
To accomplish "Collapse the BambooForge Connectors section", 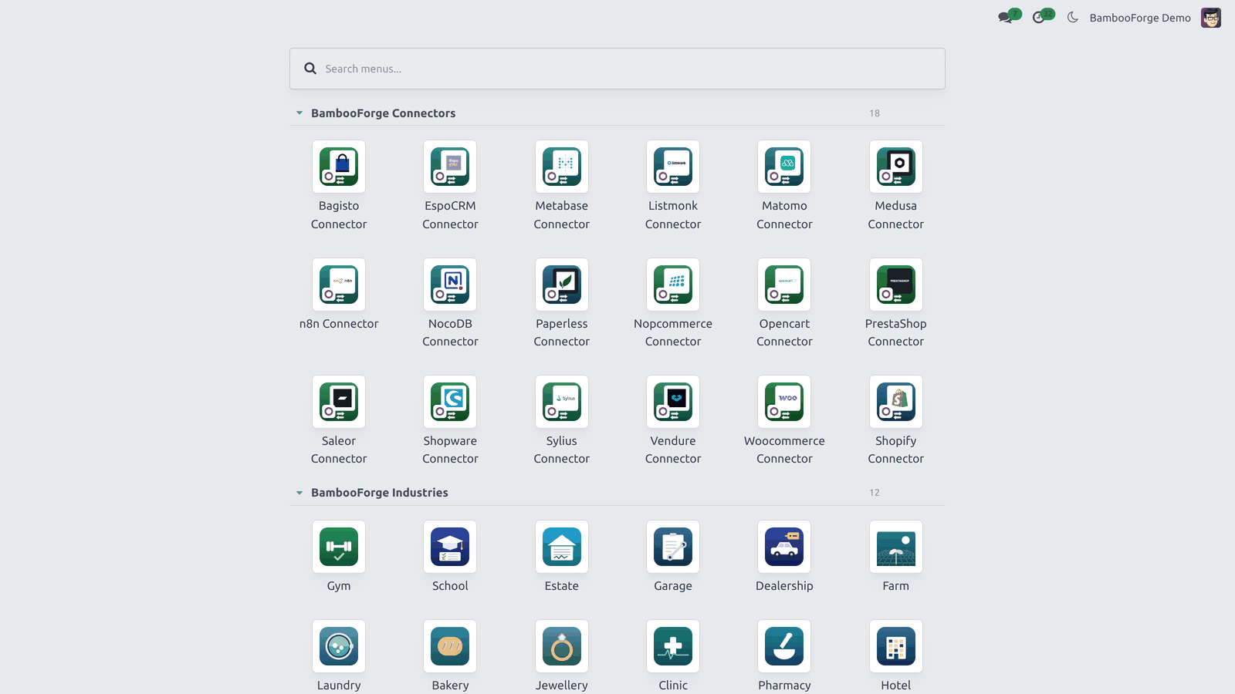I will pyautogui.click(x=299, y=113).
